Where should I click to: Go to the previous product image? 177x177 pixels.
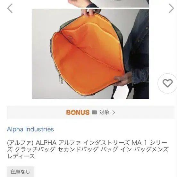coord(10,8)
